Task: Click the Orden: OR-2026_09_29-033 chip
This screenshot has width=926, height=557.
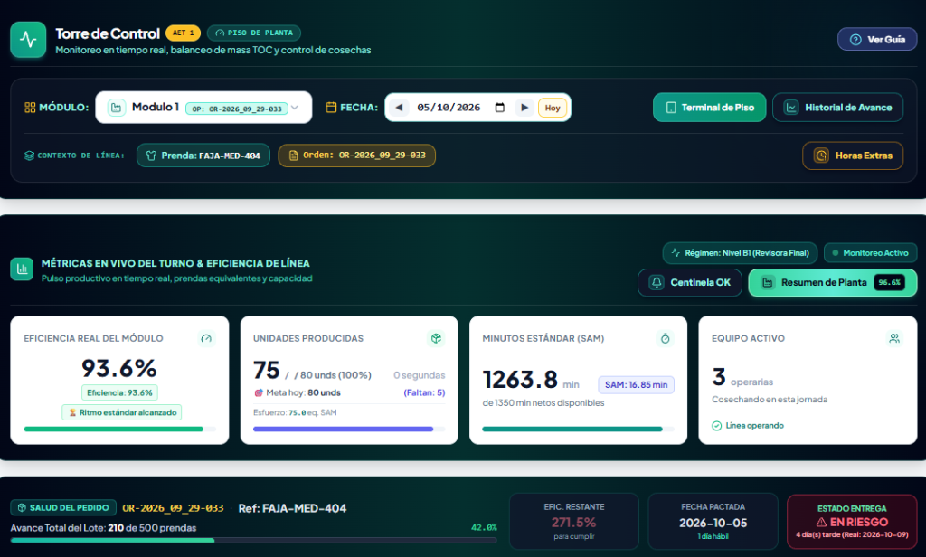Action: [356, 156]
